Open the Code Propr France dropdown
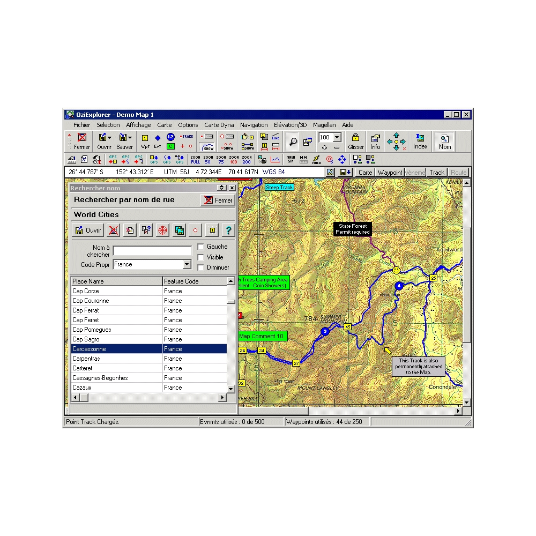The width and height of the screenshot is (536, 536). click(x=188, y=264)
